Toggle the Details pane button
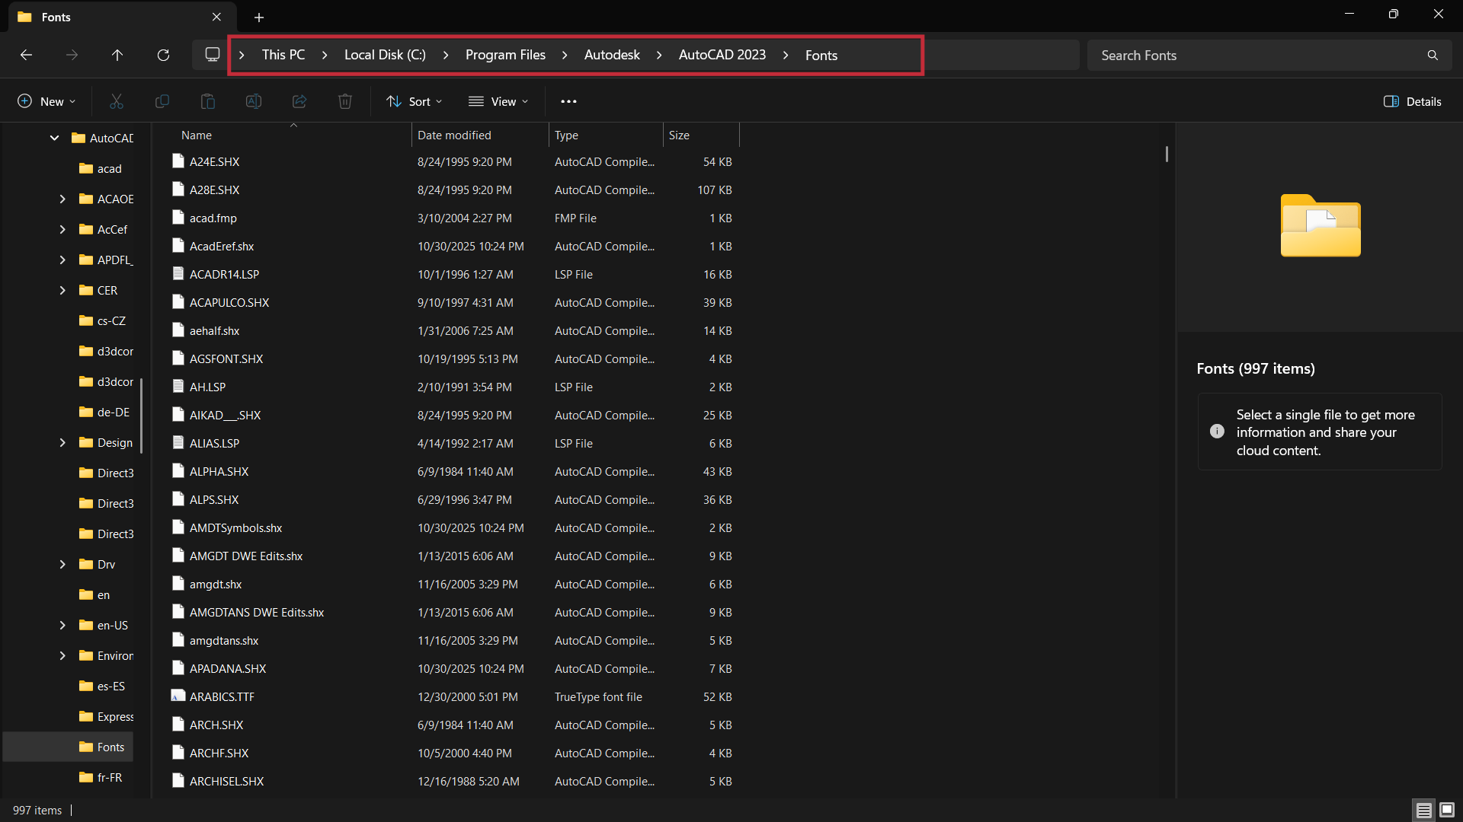The width and height of the screenshot is (1463, 822). 1413,101
